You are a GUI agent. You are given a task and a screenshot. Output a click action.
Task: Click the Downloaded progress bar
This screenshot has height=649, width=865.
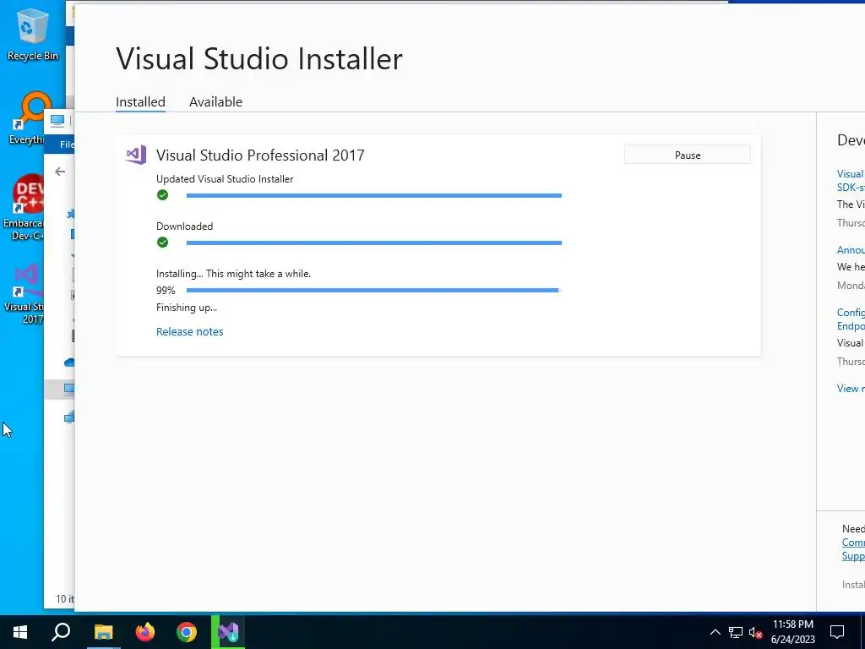tap(374, 243)
